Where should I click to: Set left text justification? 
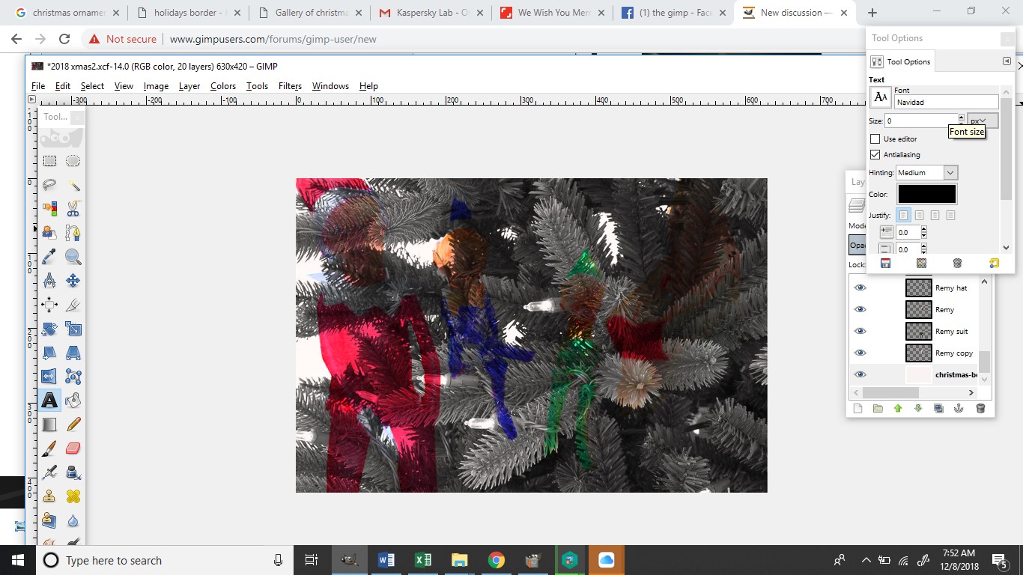(x=903, y=215)
